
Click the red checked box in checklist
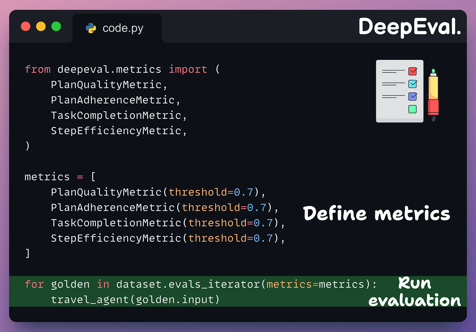[x=413, y=71]
